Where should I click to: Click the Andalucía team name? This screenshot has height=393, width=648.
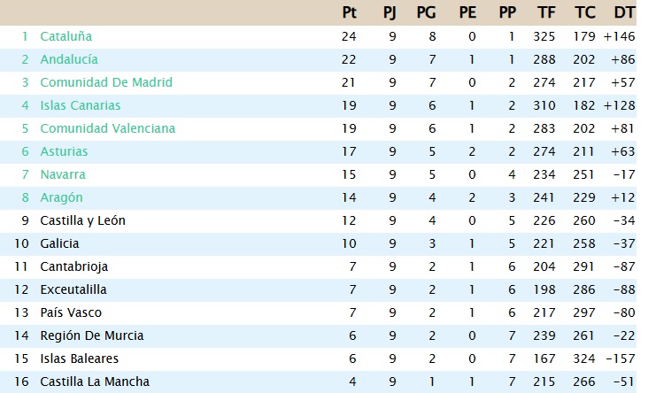[69, 59]
